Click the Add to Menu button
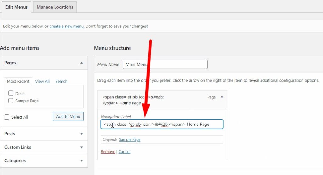323x175 pixels. (68, 116)
